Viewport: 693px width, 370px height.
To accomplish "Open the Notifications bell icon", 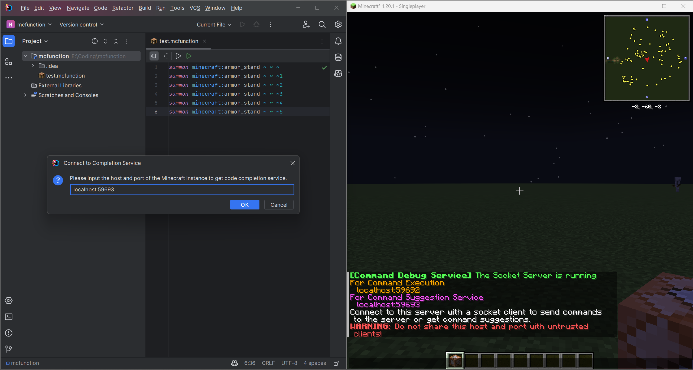I will pos(338,41).
